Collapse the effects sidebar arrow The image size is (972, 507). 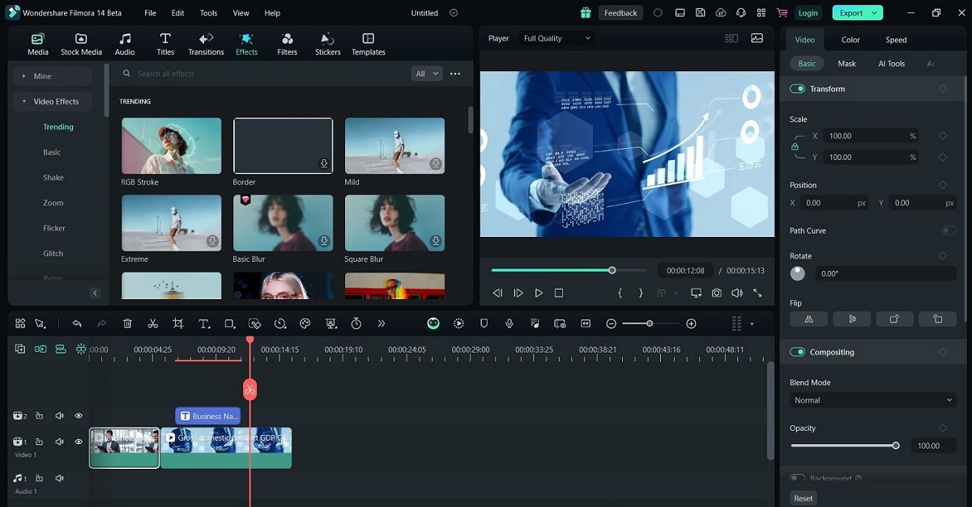(x=95, y=293)
